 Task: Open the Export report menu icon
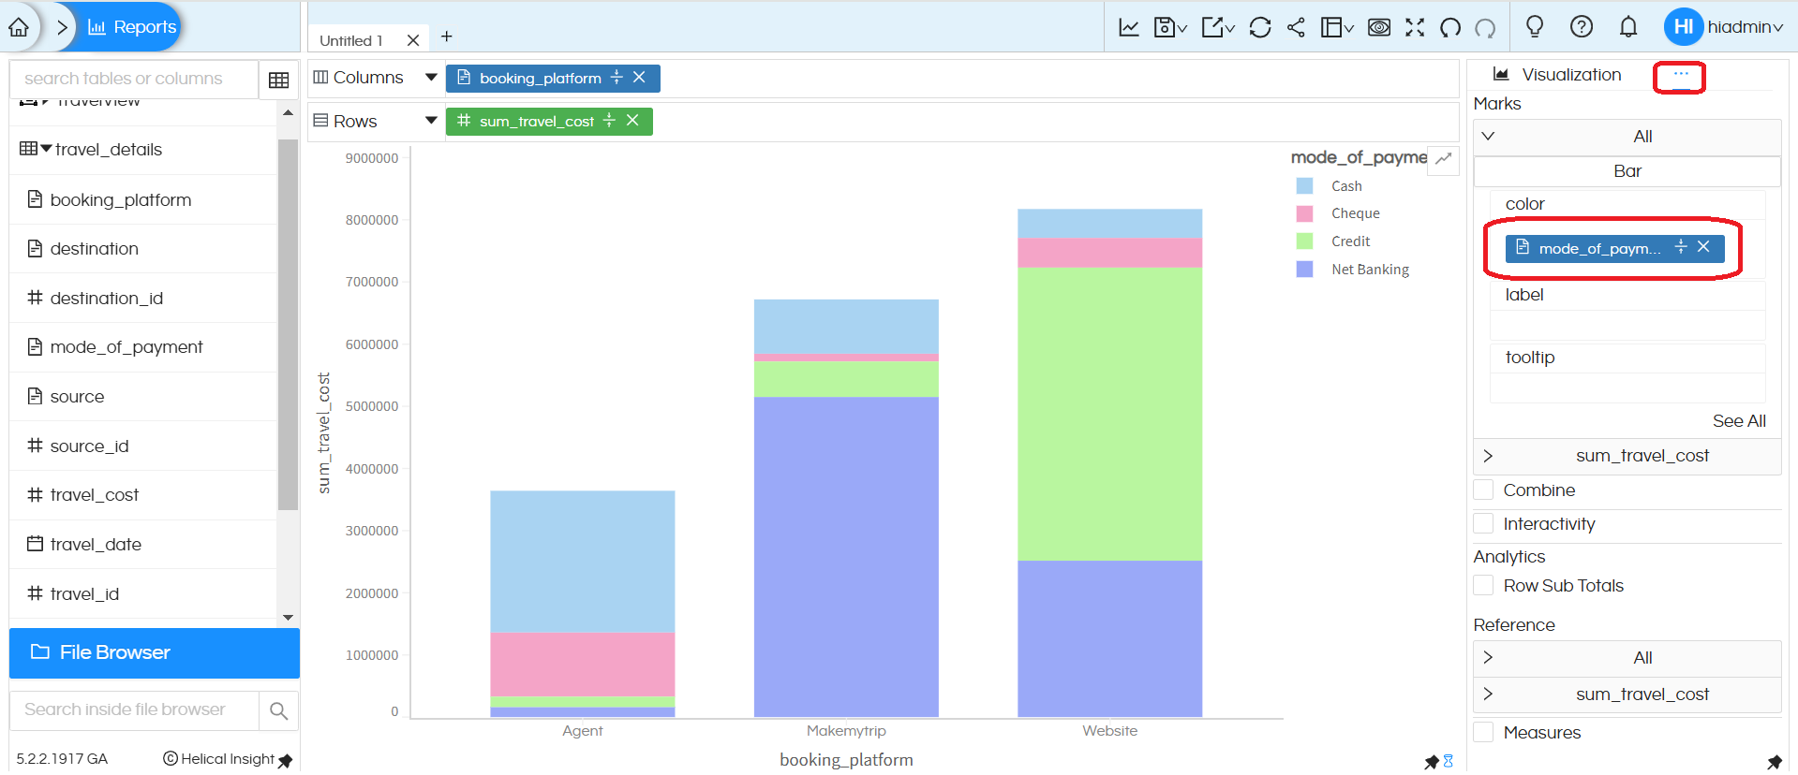pyautogui.click(x=1217, y=27)
